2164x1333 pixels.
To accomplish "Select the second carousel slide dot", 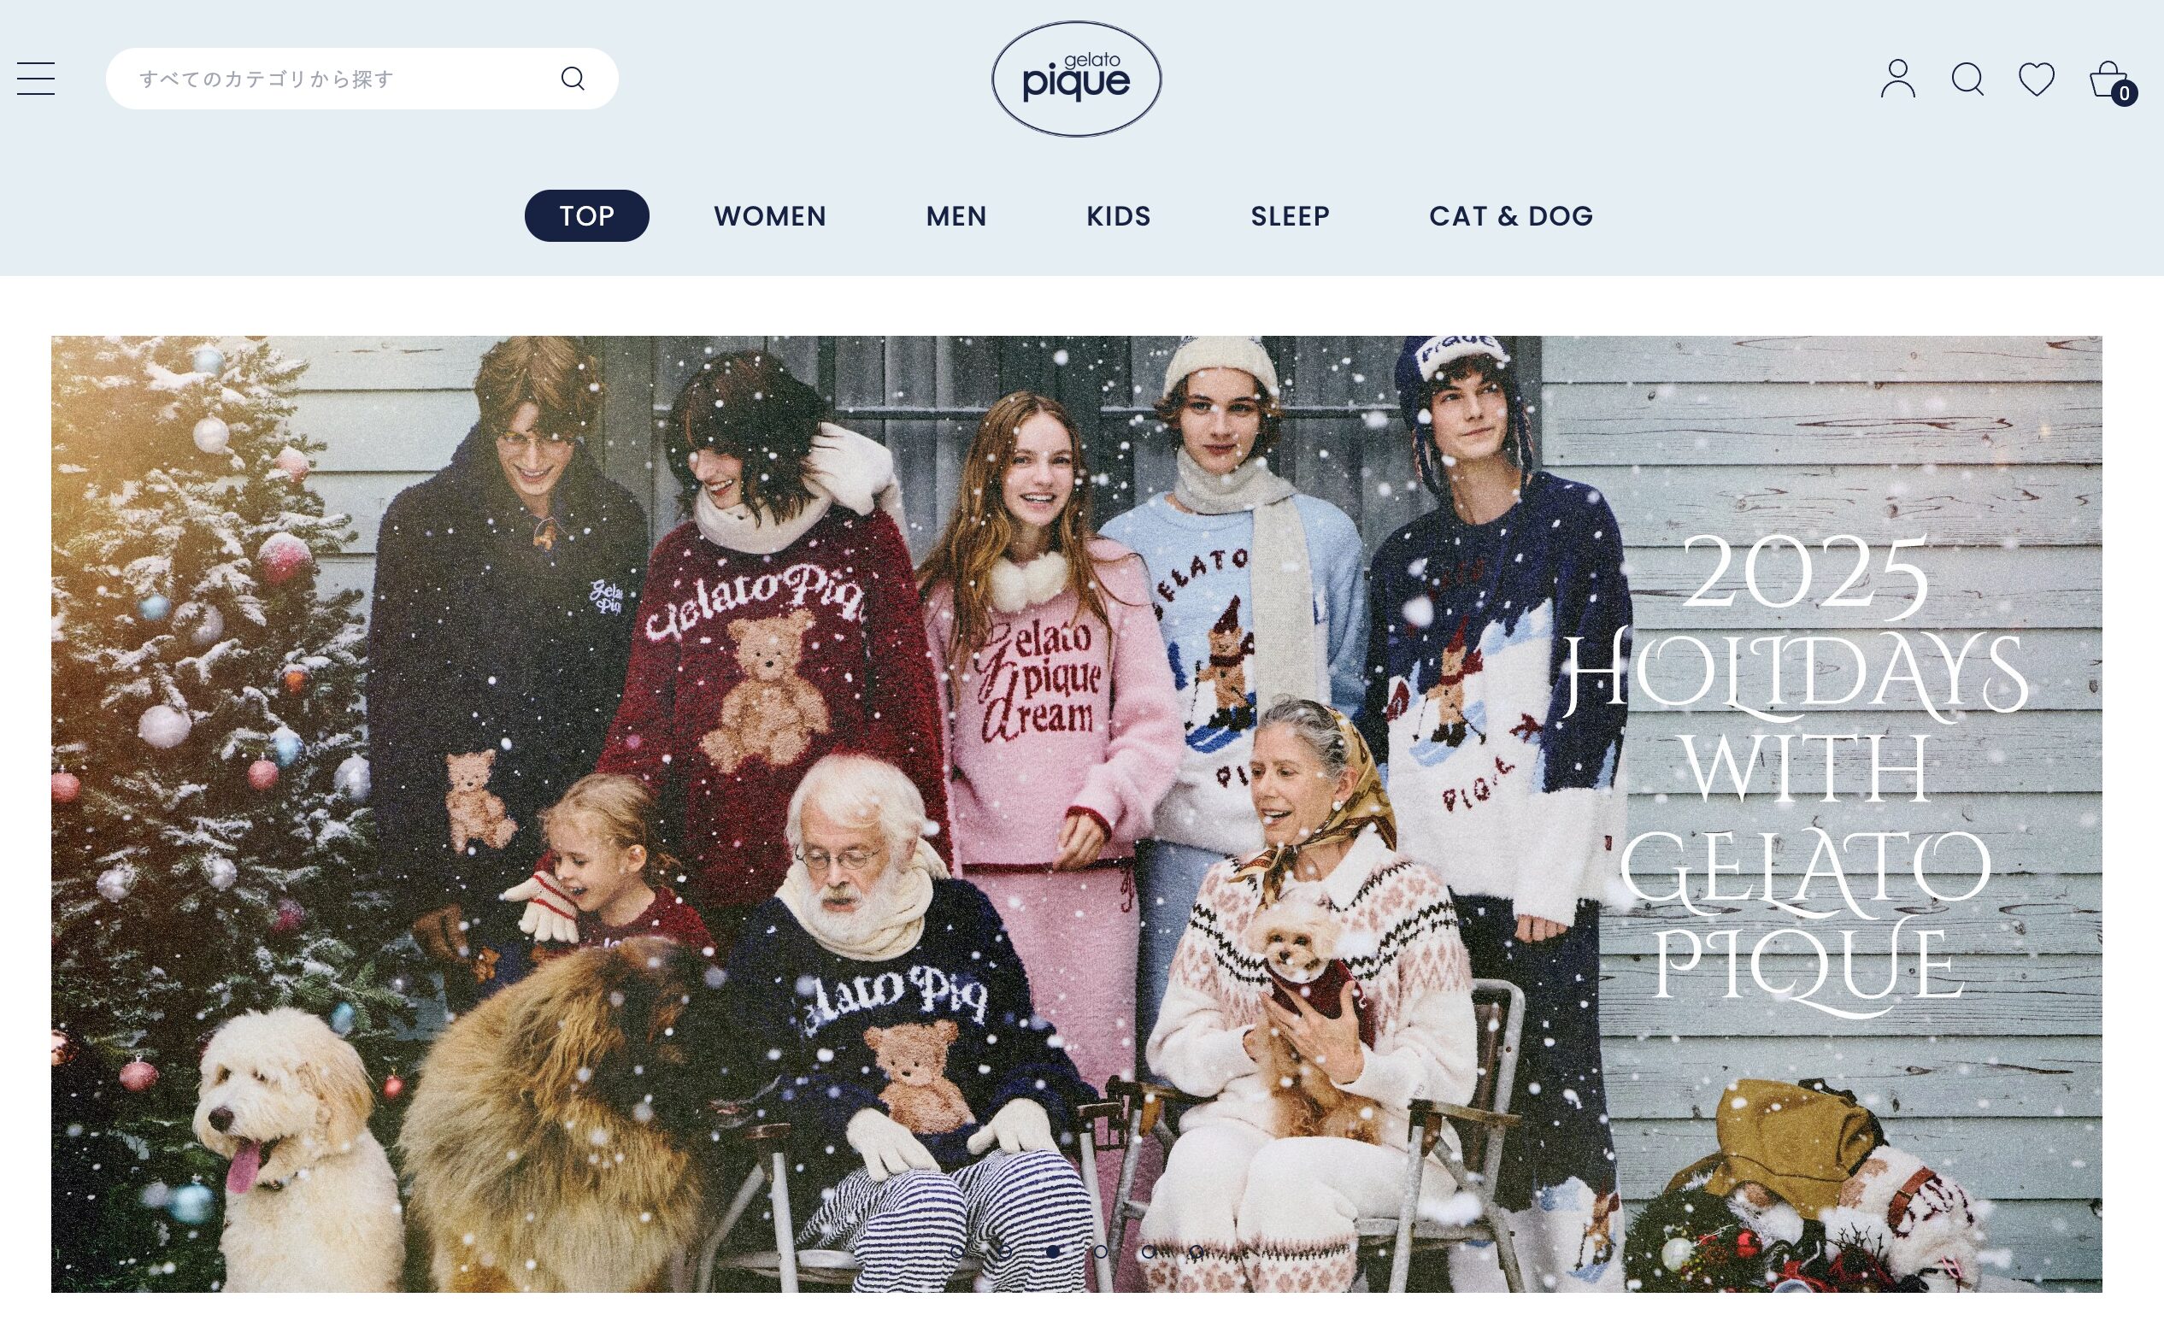I will 1004,1251.
